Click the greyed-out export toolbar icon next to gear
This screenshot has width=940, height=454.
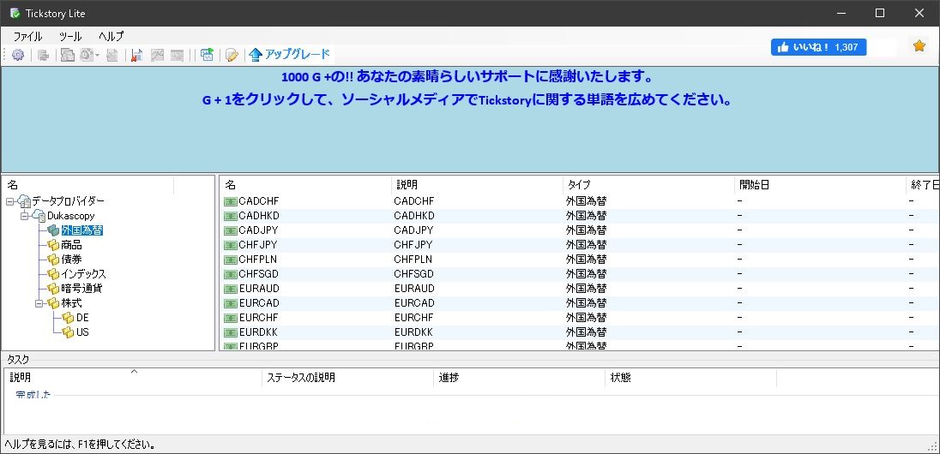coord(43,55)
